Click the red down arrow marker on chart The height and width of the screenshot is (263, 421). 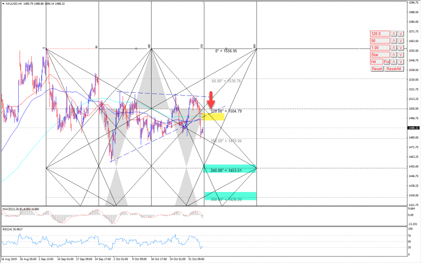pos(211,100)
